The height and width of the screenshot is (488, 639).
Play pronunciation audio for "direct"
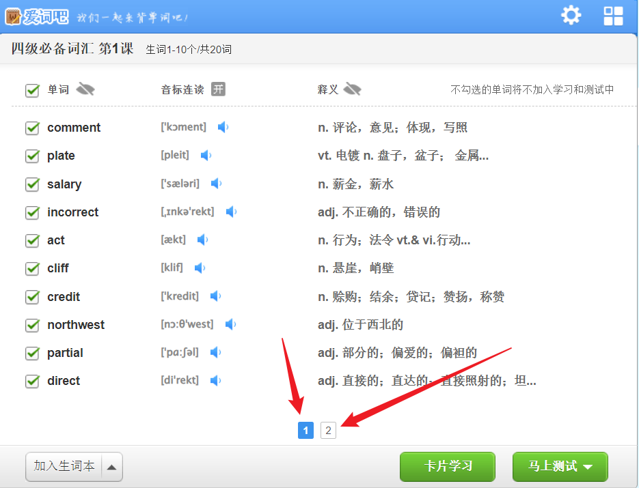pyautogui.click(x=216, y=381)
